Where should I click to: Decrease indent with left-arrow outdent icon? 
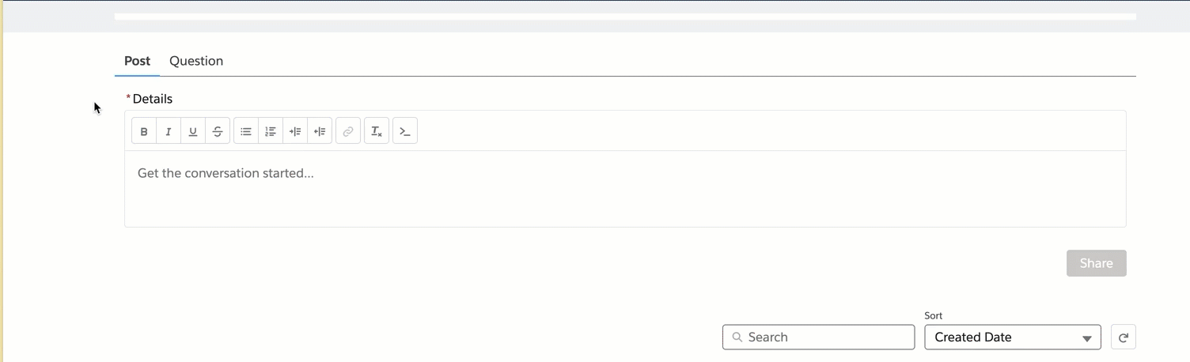[320, 131]
